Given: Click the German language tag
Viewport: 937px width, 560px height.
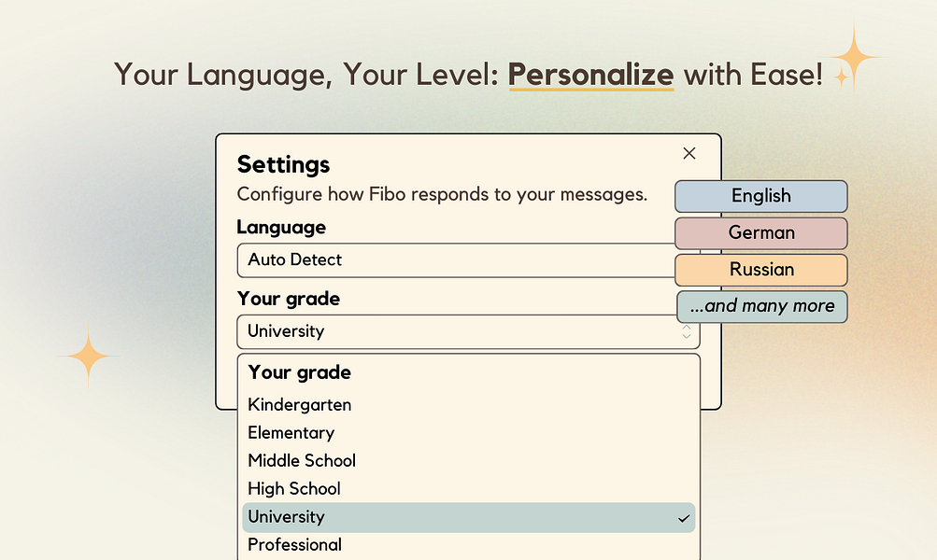Looking at the screenshot, I should click(x=760, y=232).
